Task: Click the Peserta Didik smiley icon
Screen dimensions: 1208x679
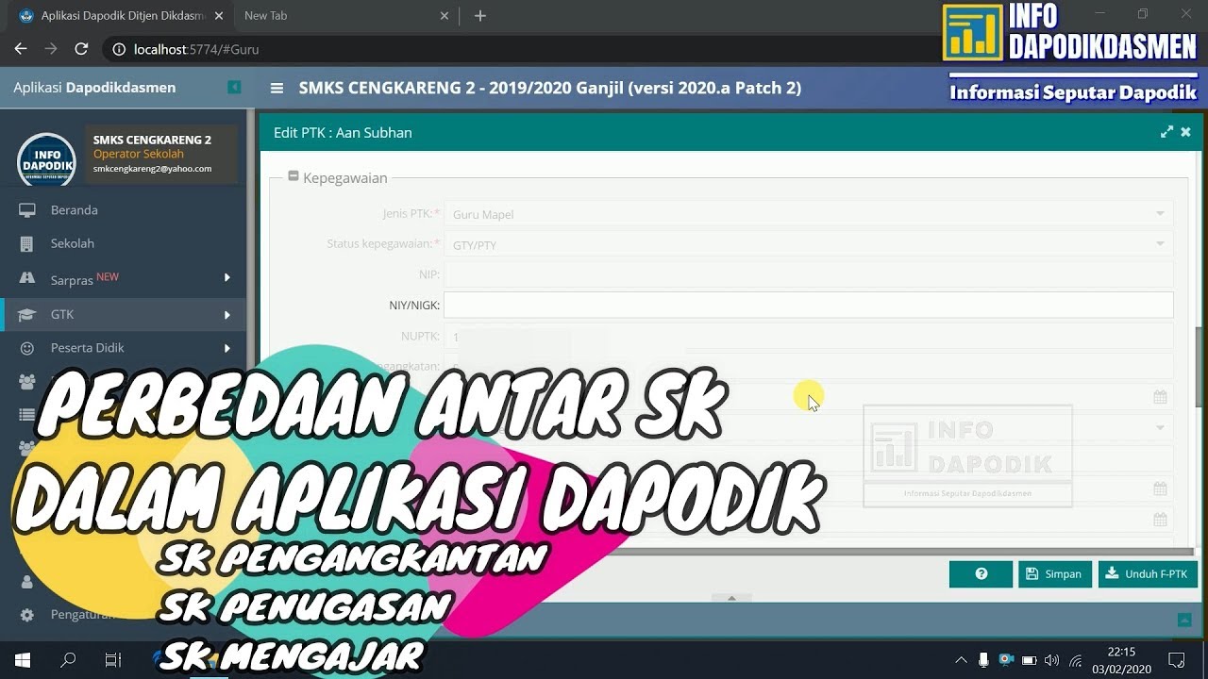Action: pos(27,348)
